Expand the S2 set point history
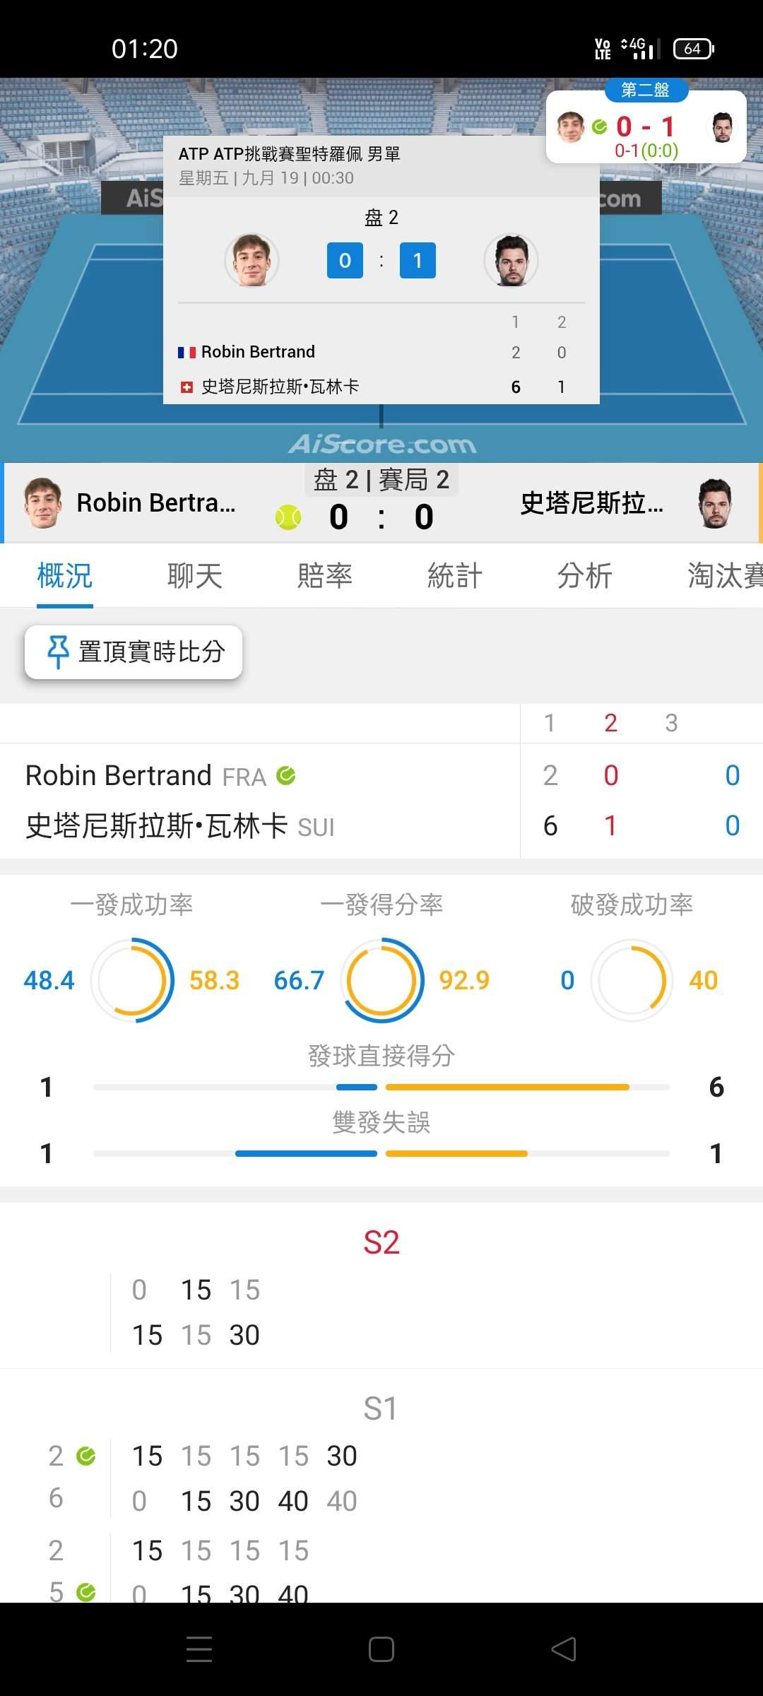Screen dimensions: 763x1696 point(381,1242)
